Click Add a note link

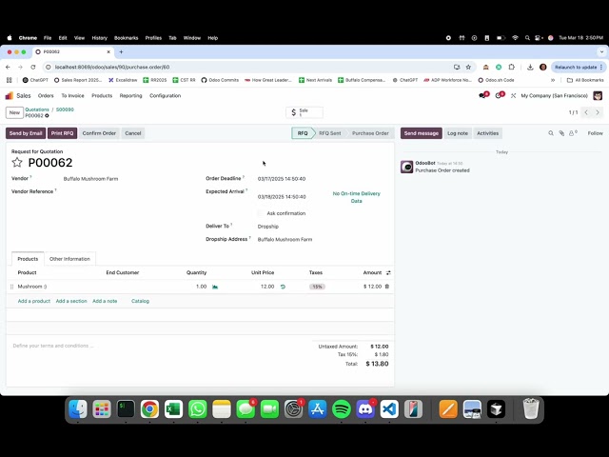(x=105, y=301)
